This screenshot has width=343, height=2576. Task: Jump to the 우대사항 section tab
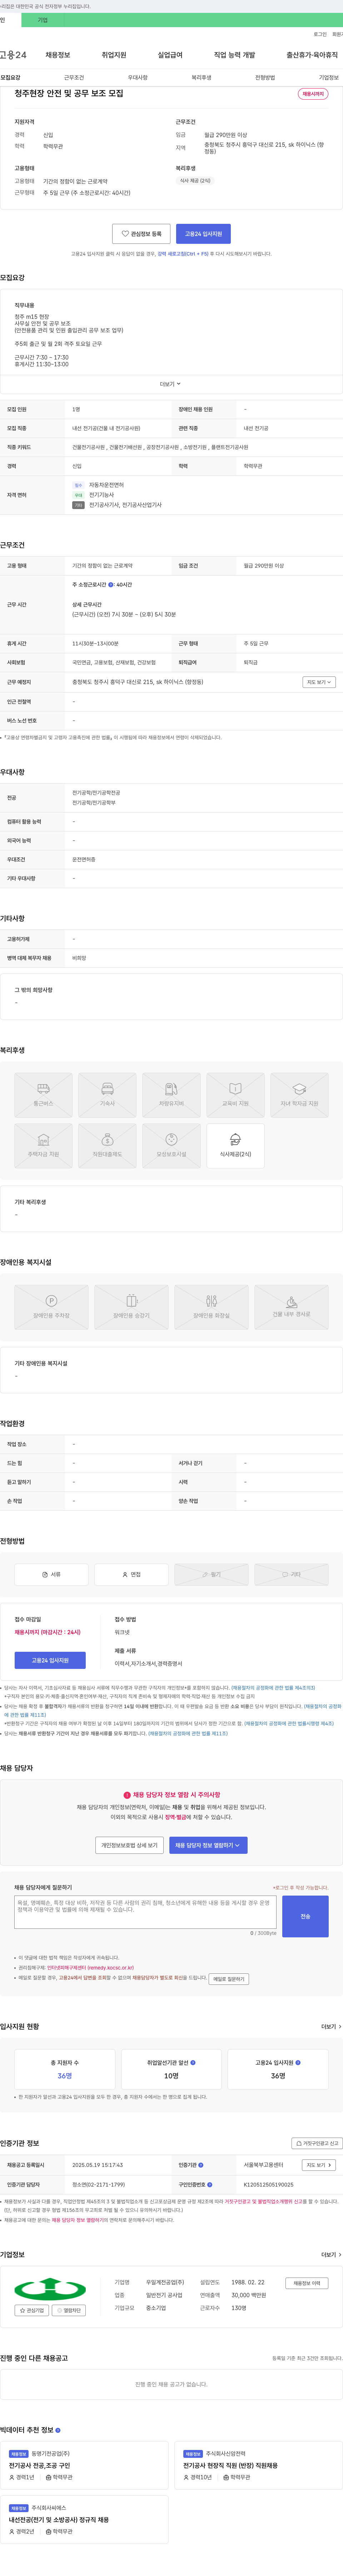click(138, 77)
